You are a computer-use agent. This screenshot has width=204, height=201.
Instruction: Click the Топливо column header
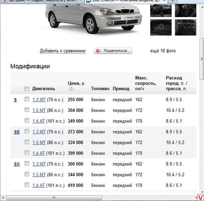tap(100, 89)
